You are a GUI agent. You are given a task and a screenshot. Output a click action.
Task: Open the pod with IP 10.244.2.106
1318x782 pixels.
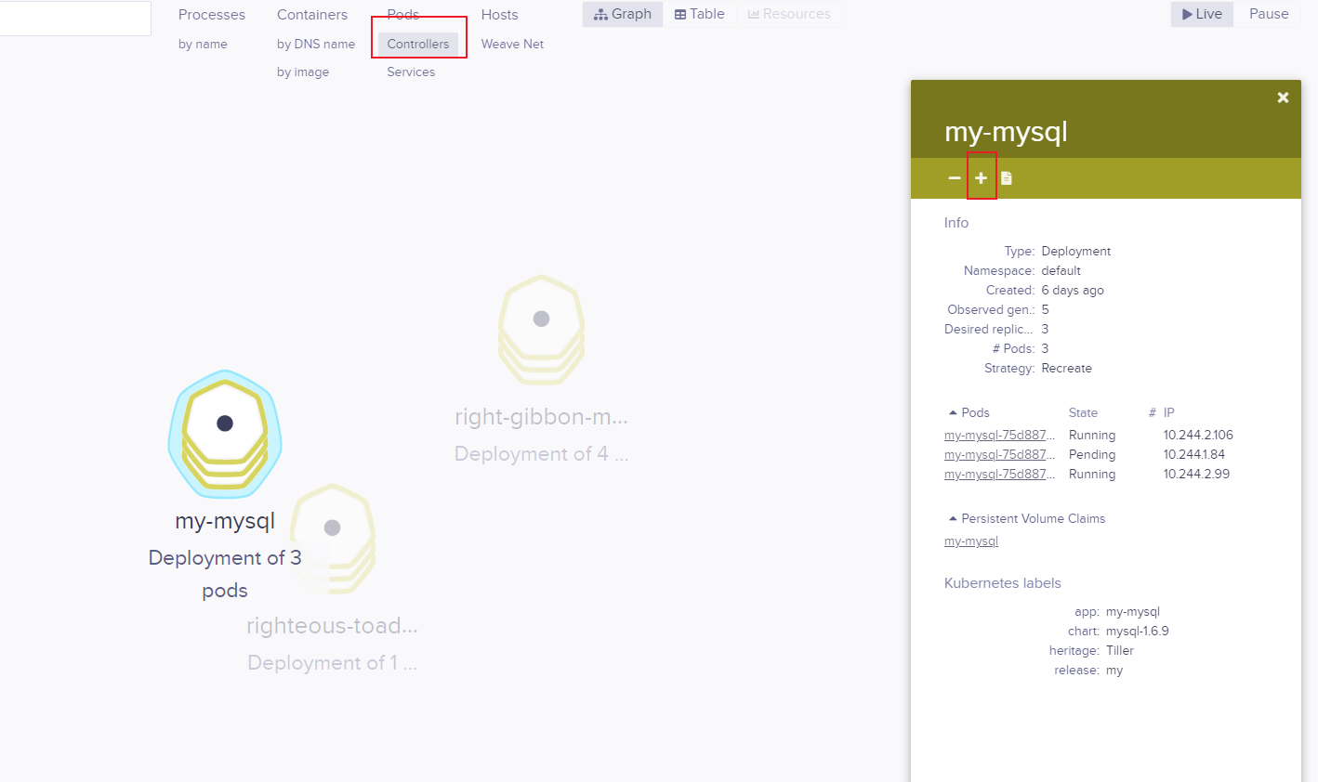pos(1000,435)
